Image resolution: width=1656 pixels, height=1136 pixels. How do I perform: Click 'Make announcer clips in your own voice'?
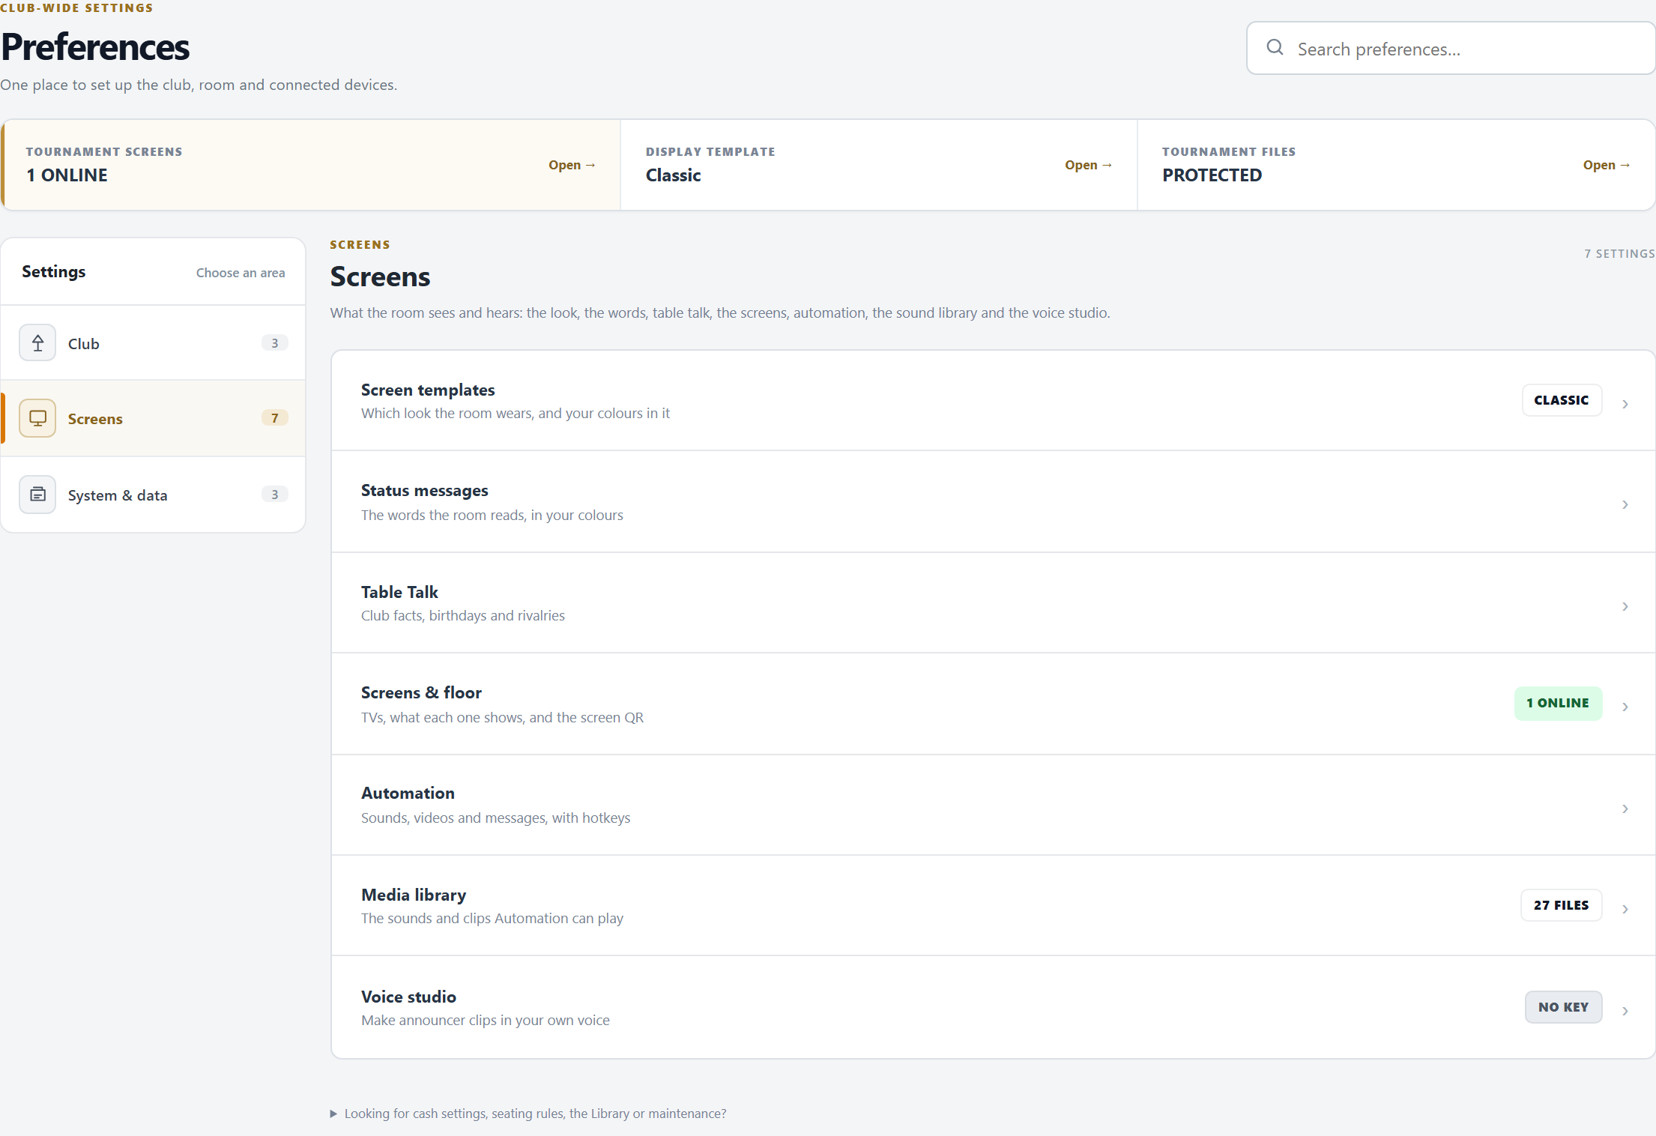point(486,1020)
